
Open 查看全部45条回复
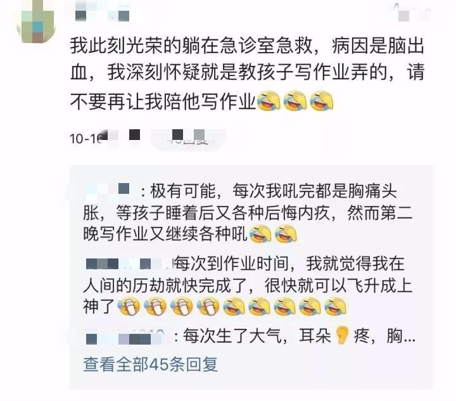[150, 364]
